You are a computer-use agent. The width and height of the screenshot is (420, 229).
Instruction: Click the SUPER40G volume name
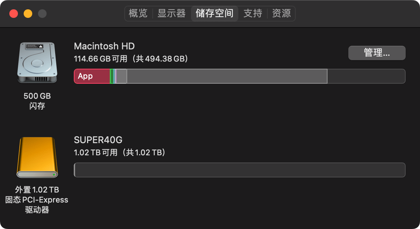pos(98,140)
